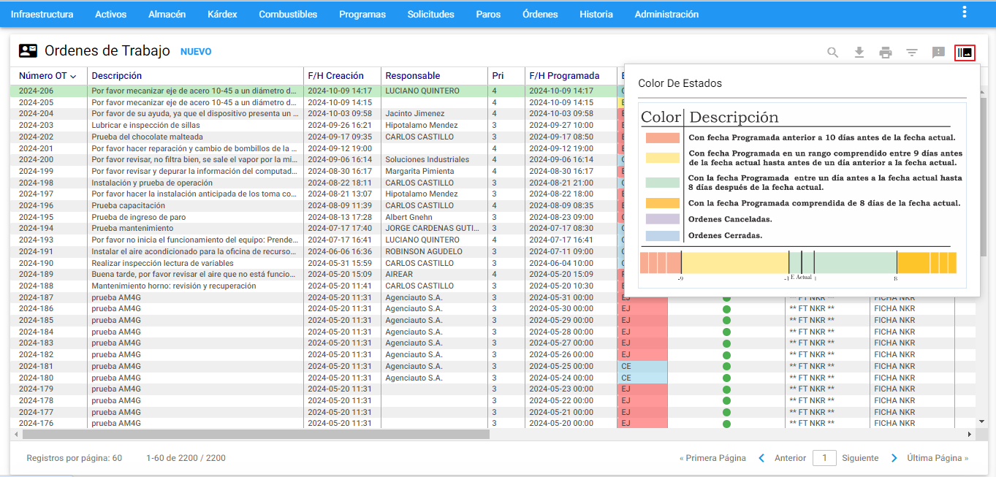The height and width of the screenshot is (477, 996).
Task: Click responsible 'Hipotalamo Mendez' in row 2024-197
Action: tap(422, 194)
